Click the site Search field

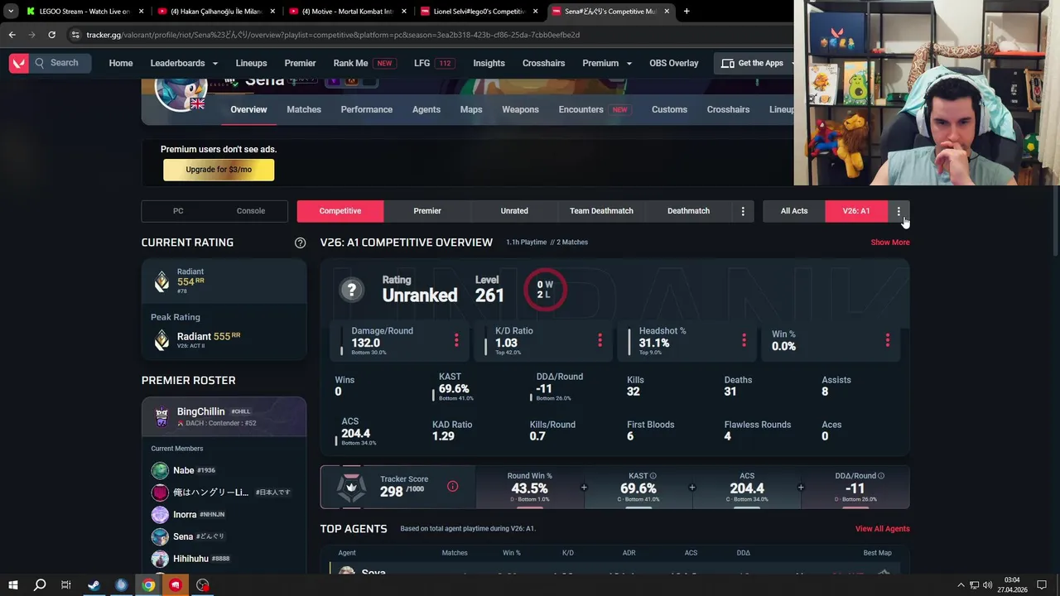tap(62, 63)
